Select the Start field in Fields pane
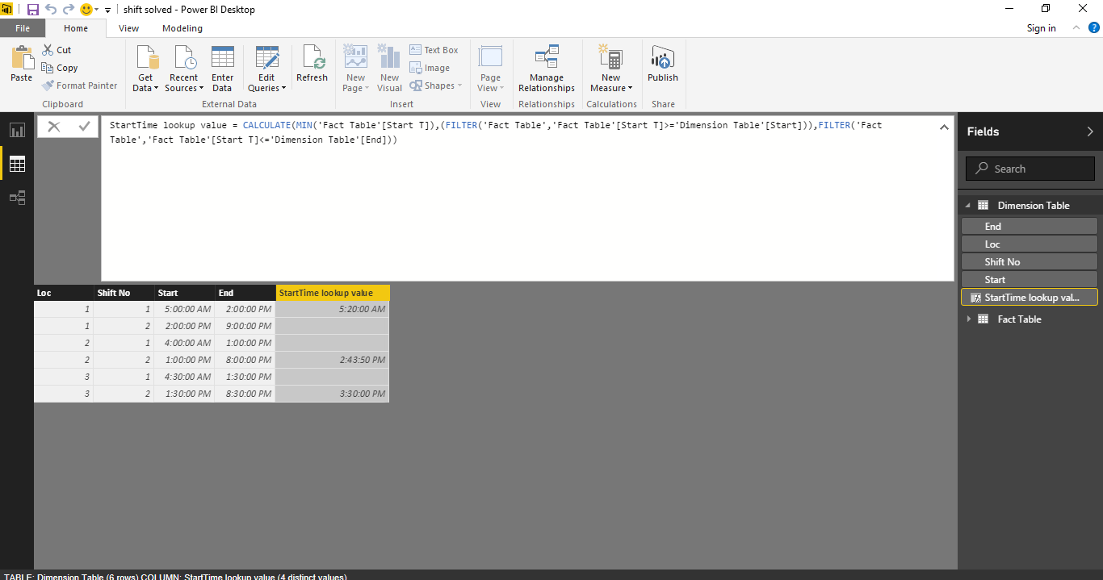The height and width of the screenshot is (580, 1103). (1030, 280)
